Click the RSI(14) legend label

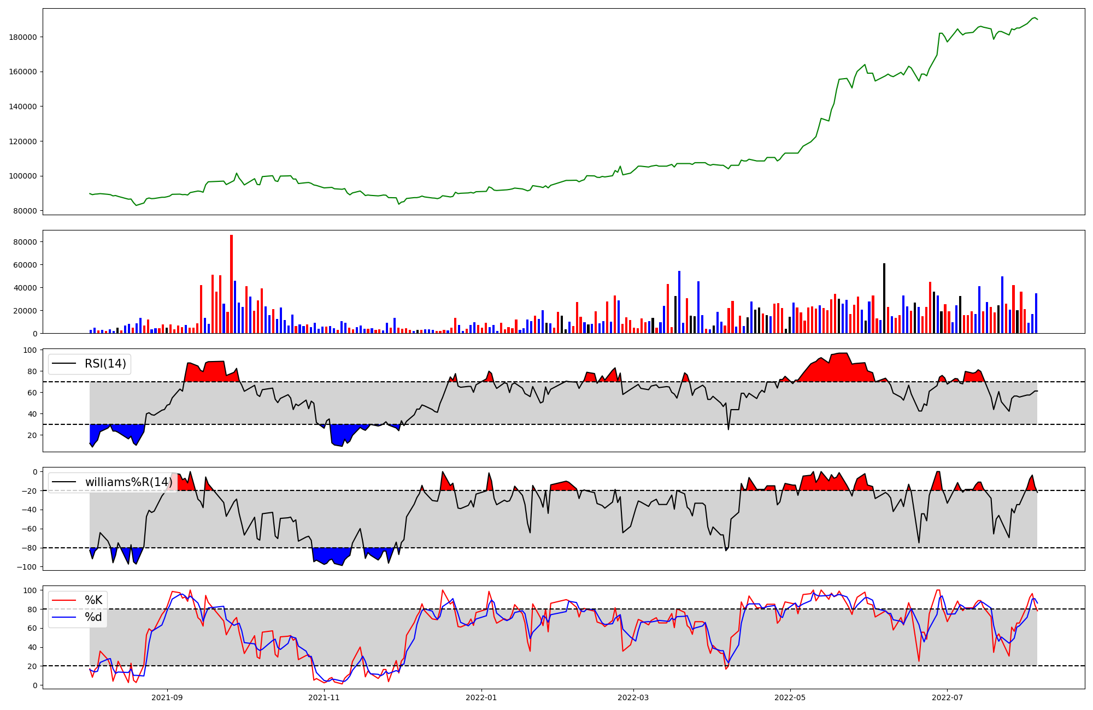pos(105,364)
